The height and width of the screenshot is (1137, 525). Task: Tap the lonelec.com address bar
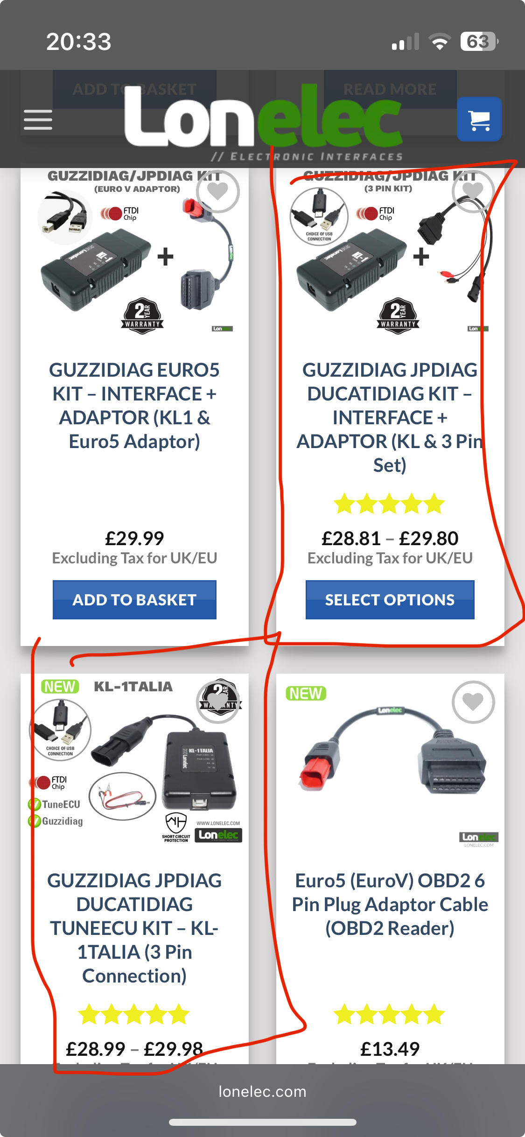[x=262, y=1091]
